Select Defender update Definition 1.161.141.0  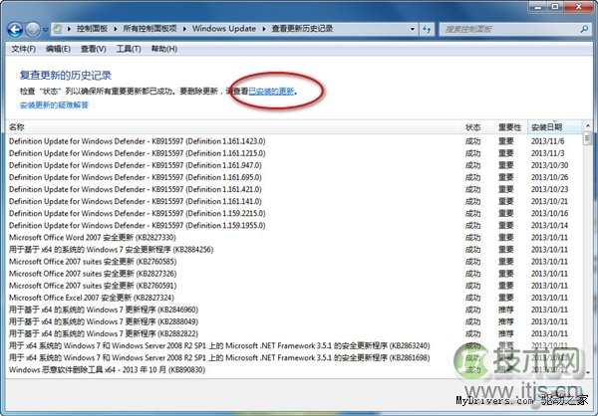(x=135, y=201)
